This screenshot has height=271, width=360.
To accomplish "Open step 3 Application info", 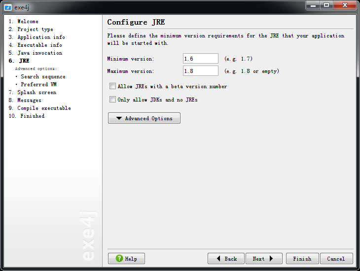I will click(x=36, y=37).
